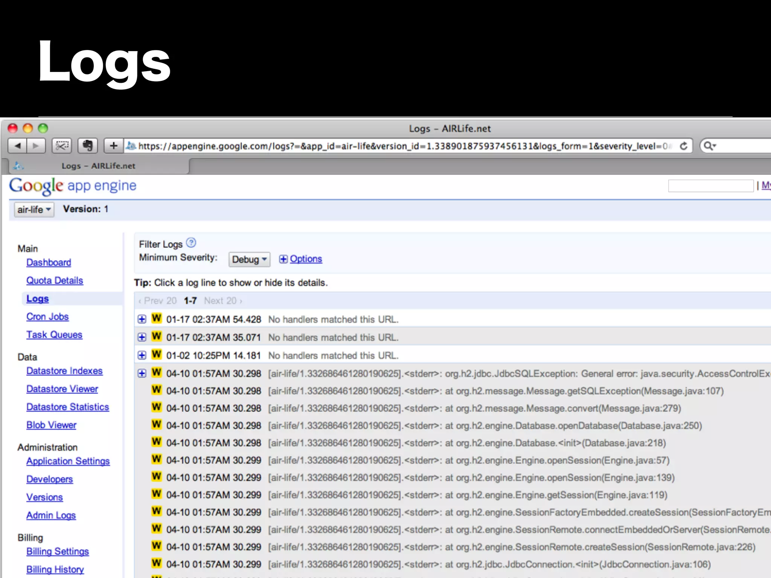Select the Logs - AIRLife.net browser tab

coord(98,166)
